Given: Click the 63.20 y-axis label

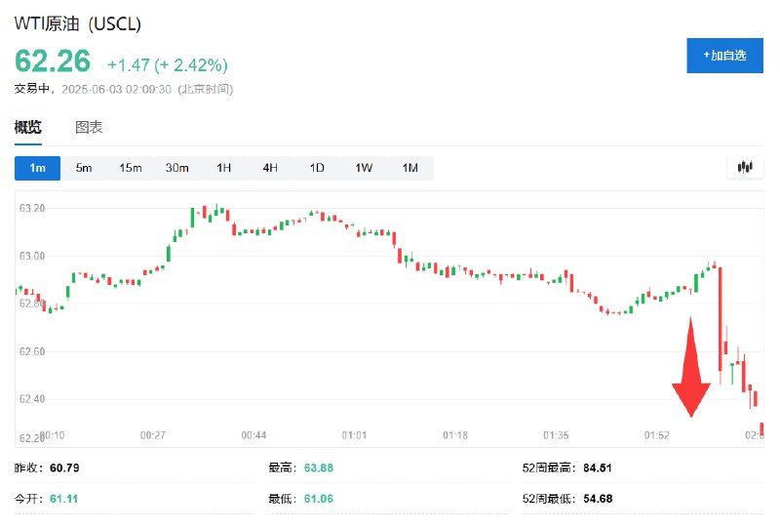Looking at the screenshot, I should 32,208.
